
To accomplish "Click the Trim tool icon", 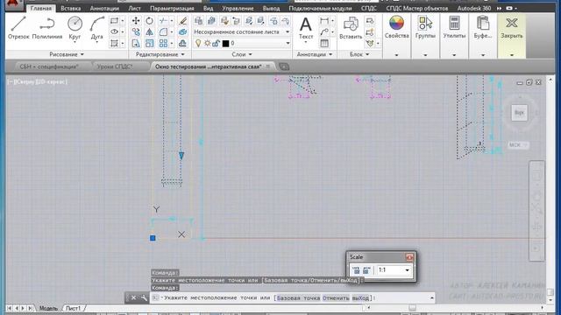I will point(163,21).
